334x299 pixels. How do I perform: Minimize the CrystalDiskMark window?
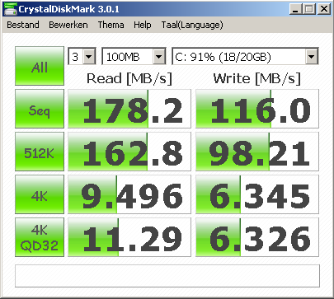click(x=296, y=9)
